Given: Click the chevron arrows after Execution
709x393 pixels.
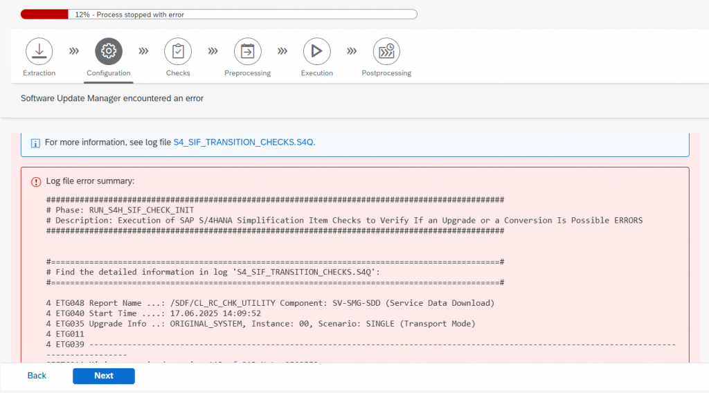Looking at the screenshot, I should click(x=352, y=51).
